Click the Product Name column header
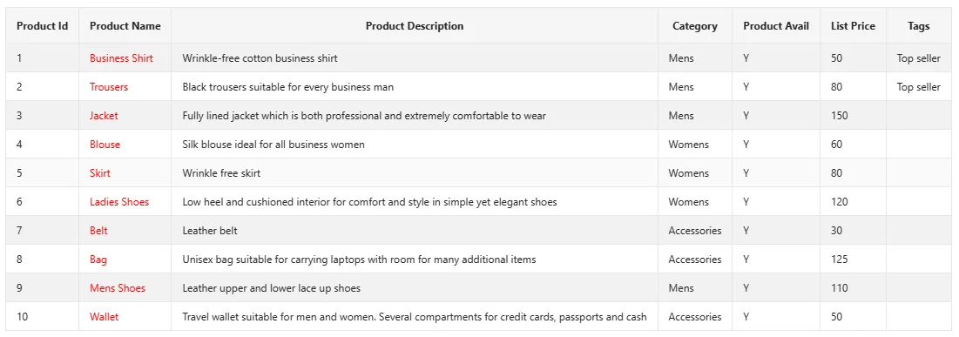The image size is (959, 337). point(125,25)
